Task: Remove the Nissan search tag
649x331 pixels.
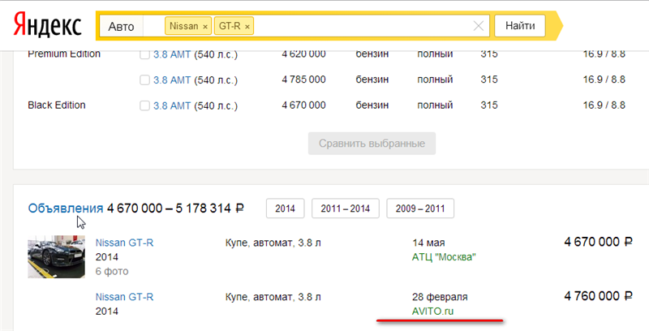Action: coord(204,27)
